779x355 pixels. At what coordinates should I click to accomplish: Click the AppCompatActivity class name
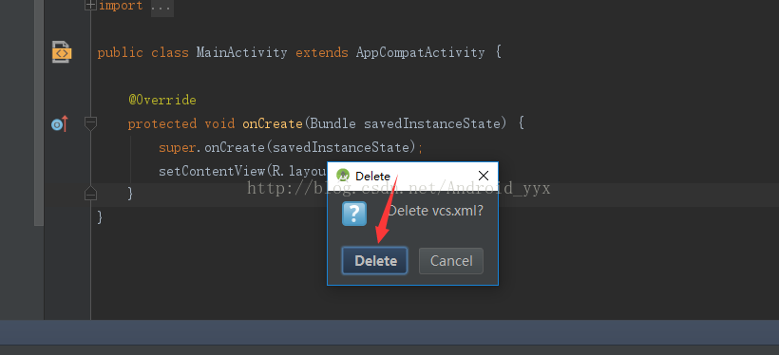pyautogui.click(x=420, y=52)
